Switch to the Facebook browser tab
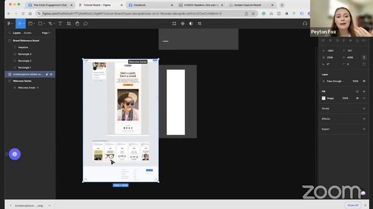The width and height of the screenshot is (373, 209). pos(150,5)
